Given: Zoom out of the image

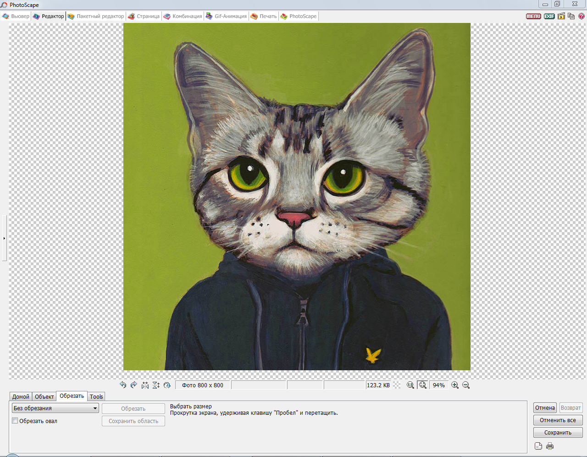Looking at the screenshot, I should [466, 385].
